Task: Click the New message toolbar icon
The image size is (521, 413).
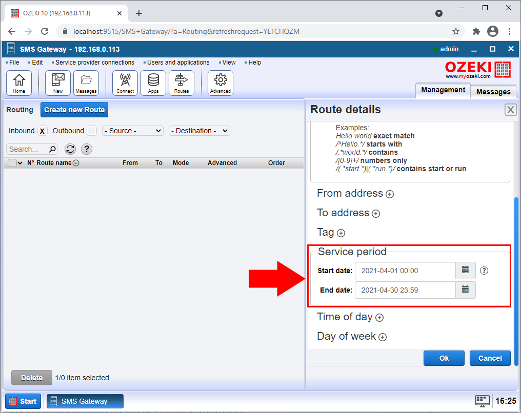Action: 58,83
